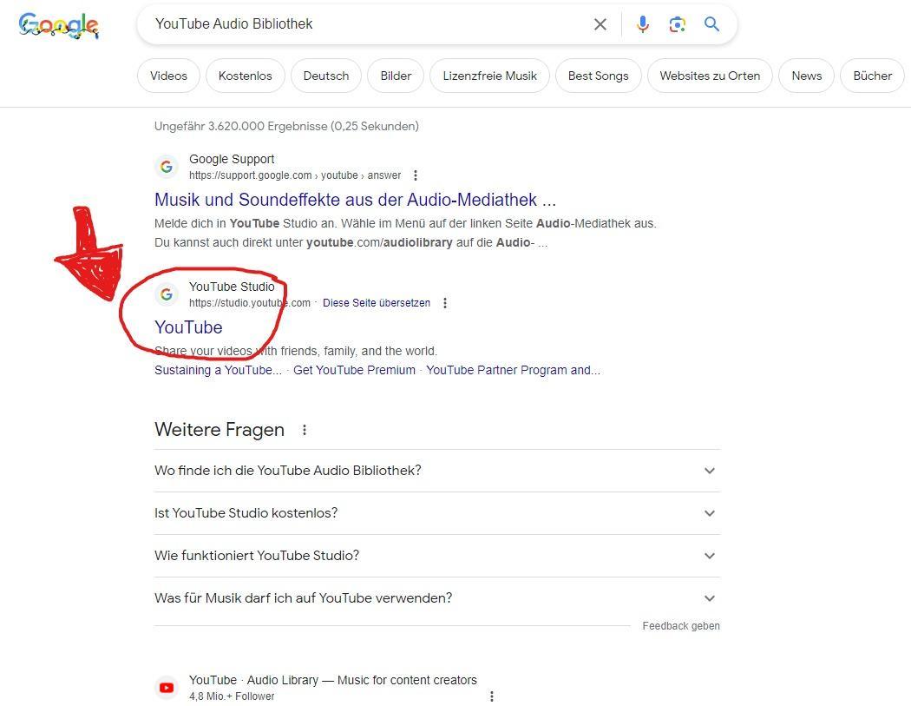Select the Lizenzfreie Musik chip
Image resolution: width=911 pixels, height=706 pixels.
point(490,76)
